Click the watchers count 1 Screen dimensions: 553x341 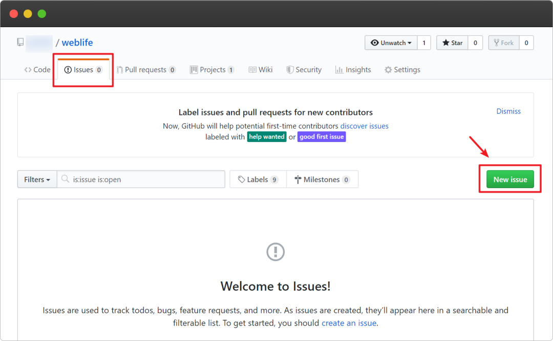424,43
